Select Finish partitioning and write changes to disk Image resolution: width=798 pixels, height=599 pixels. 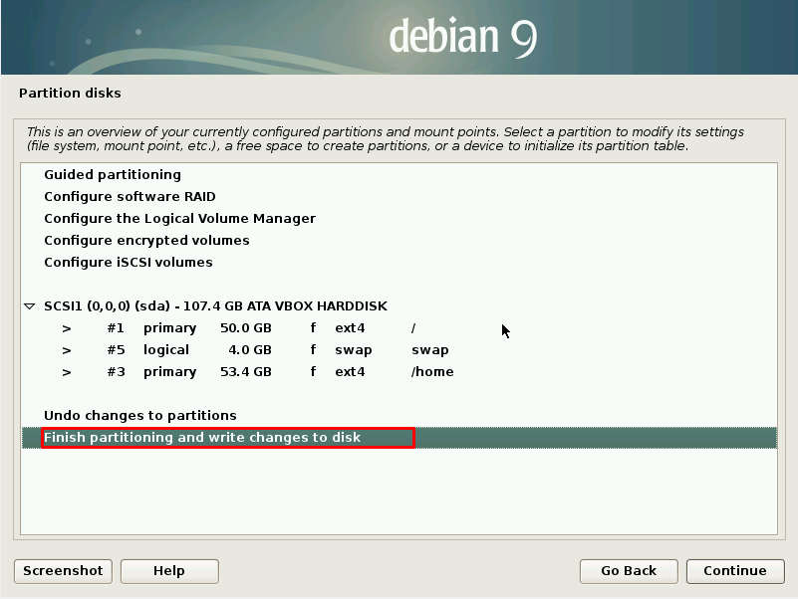coord(399,437)
